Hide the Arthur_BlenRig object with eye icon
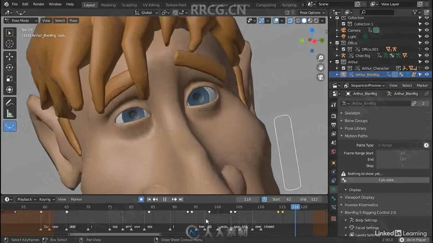 pyautogui.click(x=427, y=75)
